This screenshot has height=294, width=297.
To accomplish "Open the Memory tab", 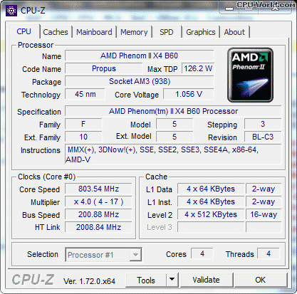I will point(134,32).
